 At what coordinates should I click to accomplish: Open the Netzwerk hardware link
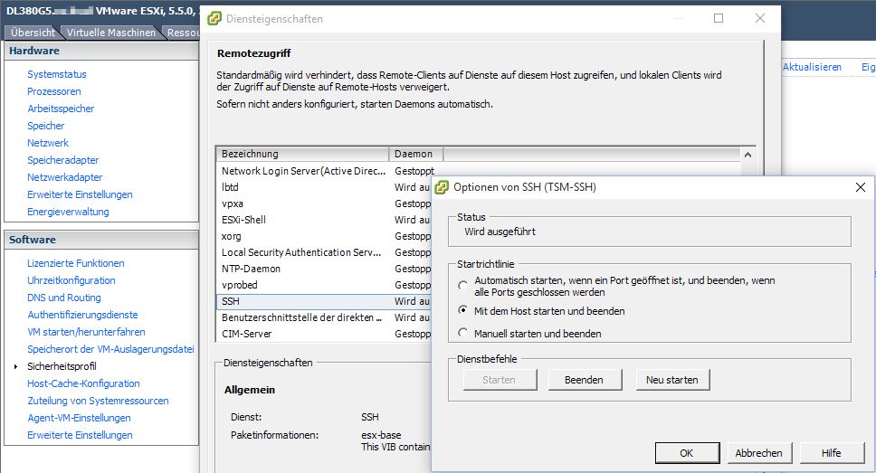[48, 143]
